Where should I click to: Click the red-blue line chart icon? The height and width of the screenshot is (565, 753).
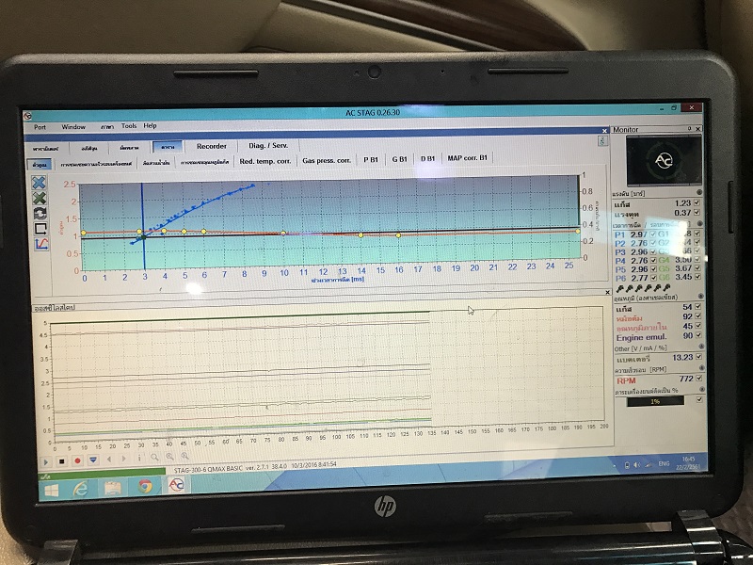(41, 244)
